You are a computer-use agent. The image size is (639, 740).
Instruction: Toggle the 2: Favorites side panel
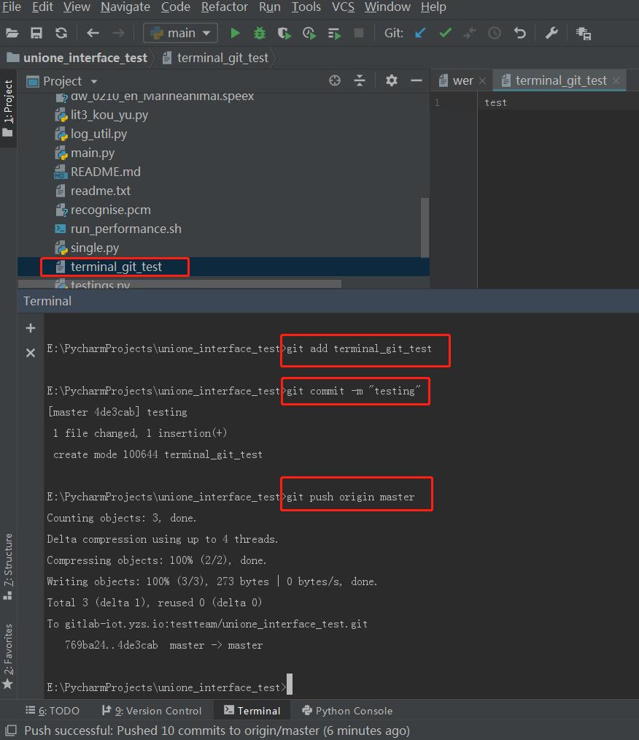pyautogui.click(x=8, y=655)
